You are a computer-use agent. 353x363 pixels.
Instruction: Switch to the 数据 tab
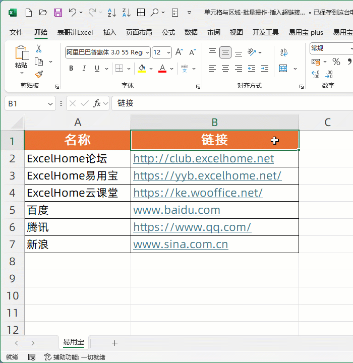tap(191, 32)
